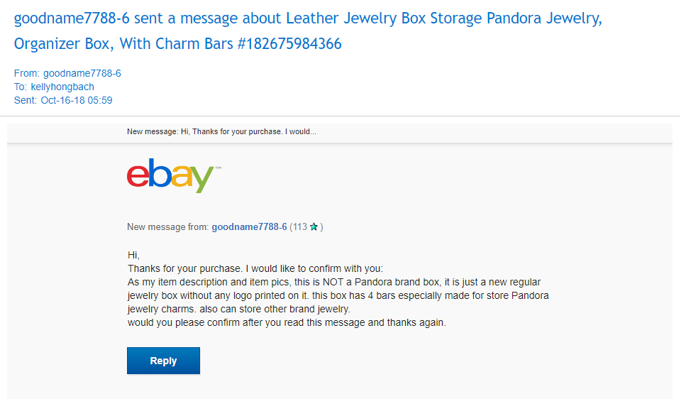Click the green feedback star icon
This screenshot has width=686, height=399.
314,227
